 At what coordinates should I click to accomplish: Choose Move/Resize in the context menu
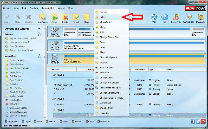(112, 22)
